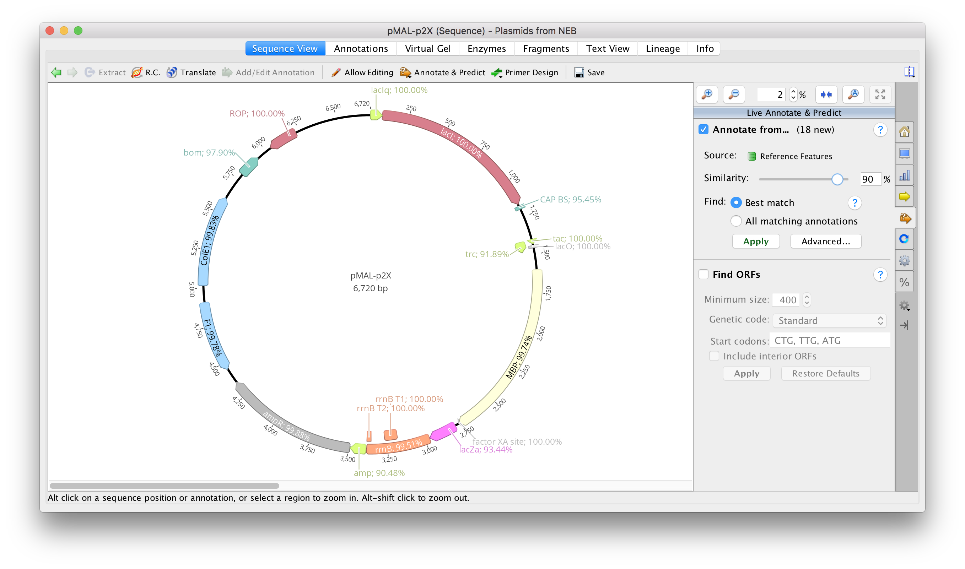Click the expand to full screen icon
The width and height of the screenshot is (965, 569).
(880, 94)
